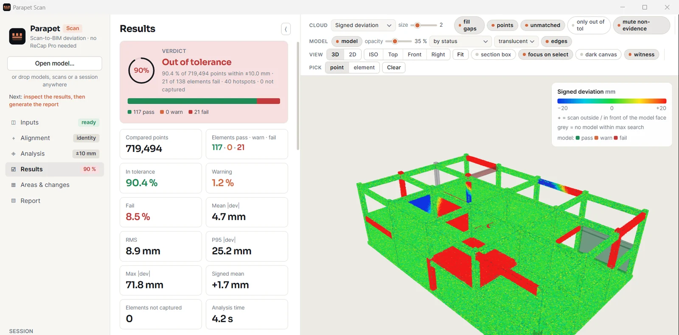679x335 pixels.
Task: Select the Front view preset
Action: click(415, 55)
